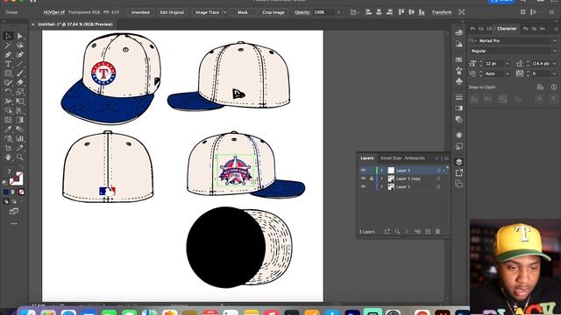
Task: Open leading 14.4 pt dropdown
Action: pos(555,64)
